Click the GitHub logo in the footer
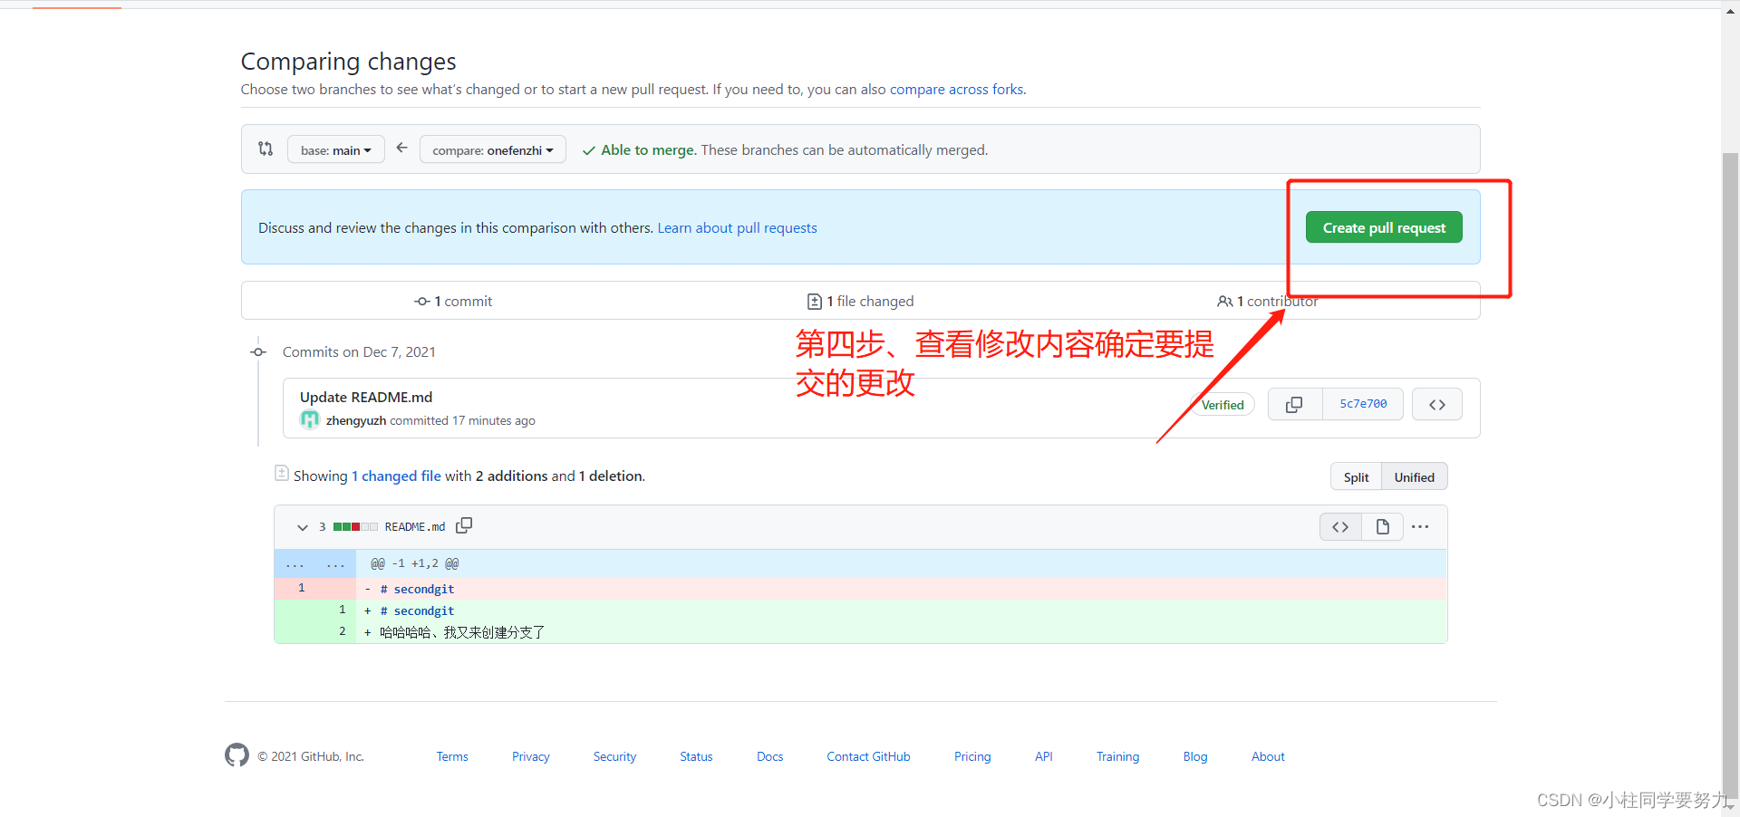Viewport: 1740px width, 817px height. coord(237,755)
